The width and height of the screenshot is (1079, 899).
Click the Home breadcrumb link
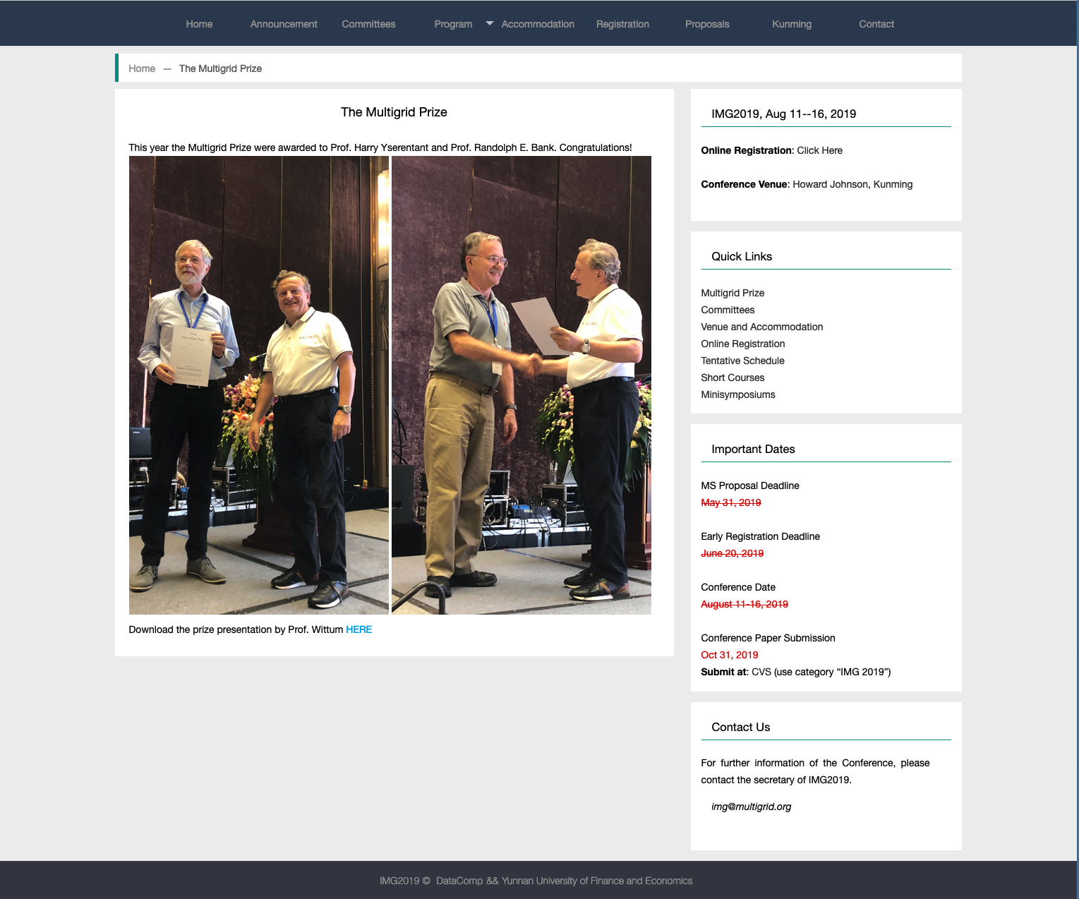[142, 68]
